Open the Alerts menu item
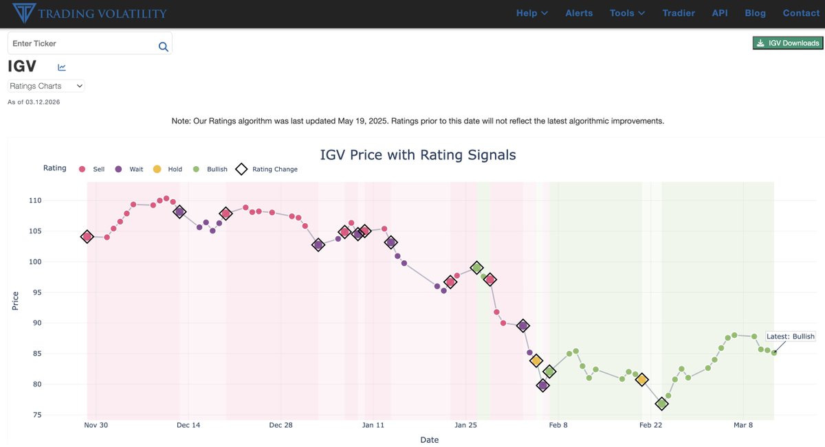The image size is (825, 447). (x=579, y=12)
